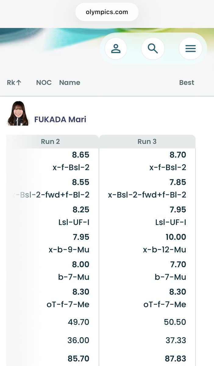
Task: Open FUKADA Mari athlete photo
Action: [x=18, y=113]
